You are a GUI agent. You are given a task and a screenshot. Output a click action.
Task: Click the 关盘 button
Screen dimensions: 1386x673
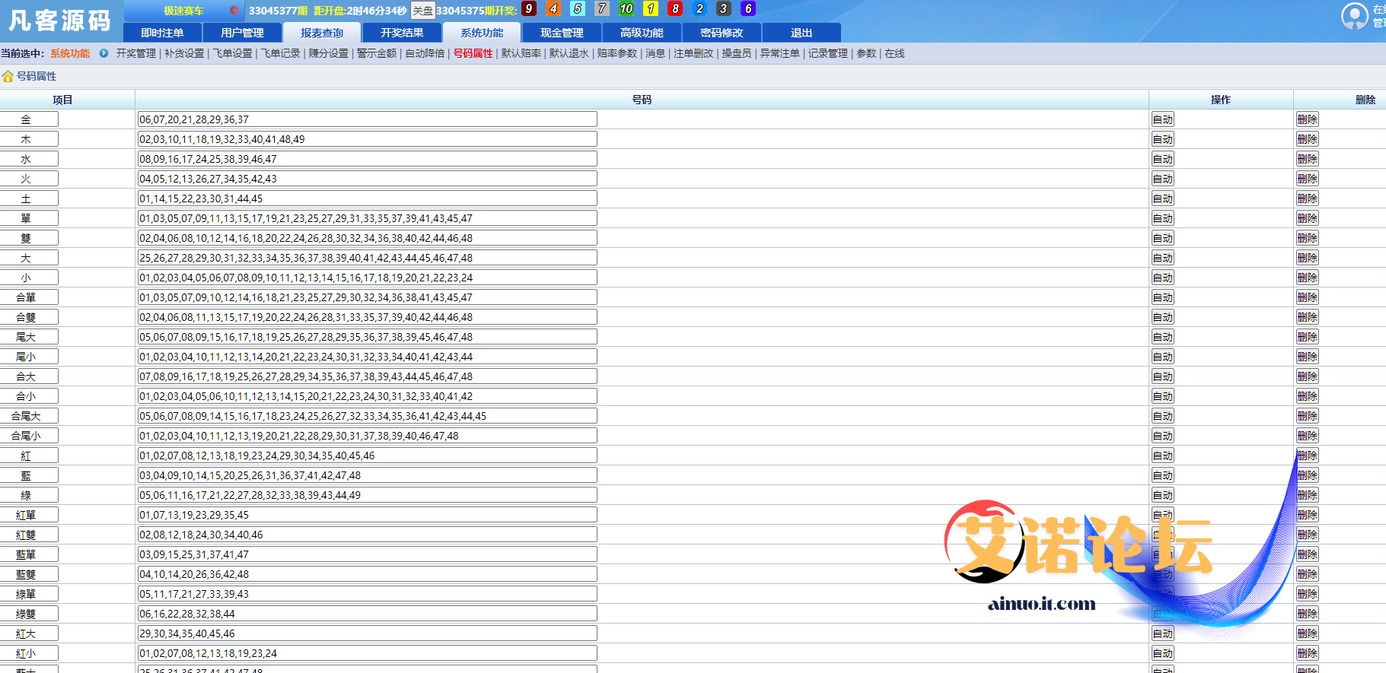pos(422,11)
